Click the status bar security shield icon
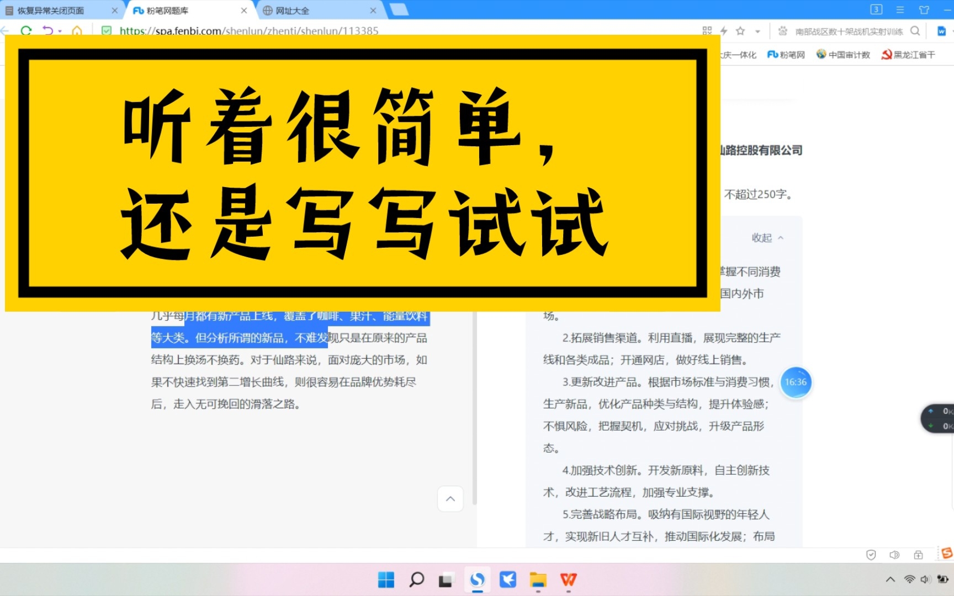Screen dimensions: 954x596 pos(871,555)
